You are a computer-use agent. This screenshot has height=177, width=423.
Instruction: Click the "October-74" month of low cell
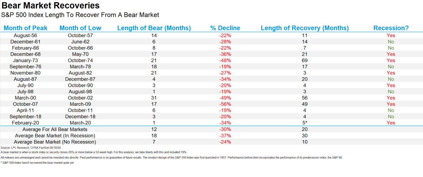point(80,60)
